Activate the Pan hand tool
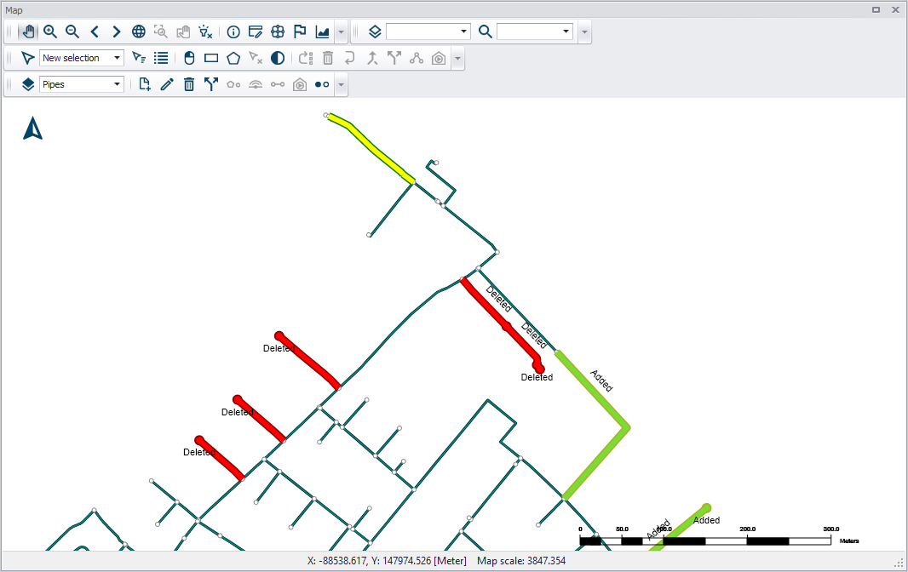This screenshot has width=908, height=572. pyautogui.click(x=28, y=31)
